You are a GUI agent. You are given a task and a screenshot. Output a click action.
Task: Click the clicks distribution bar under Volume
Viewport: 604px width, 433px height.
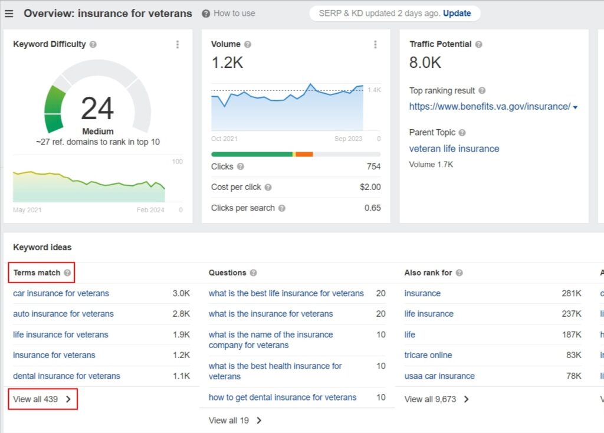coord(296,155)
